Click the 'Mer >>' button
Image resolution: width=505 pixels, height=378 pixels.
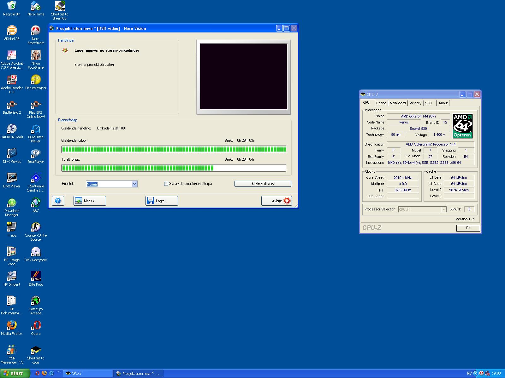[90, 201]
